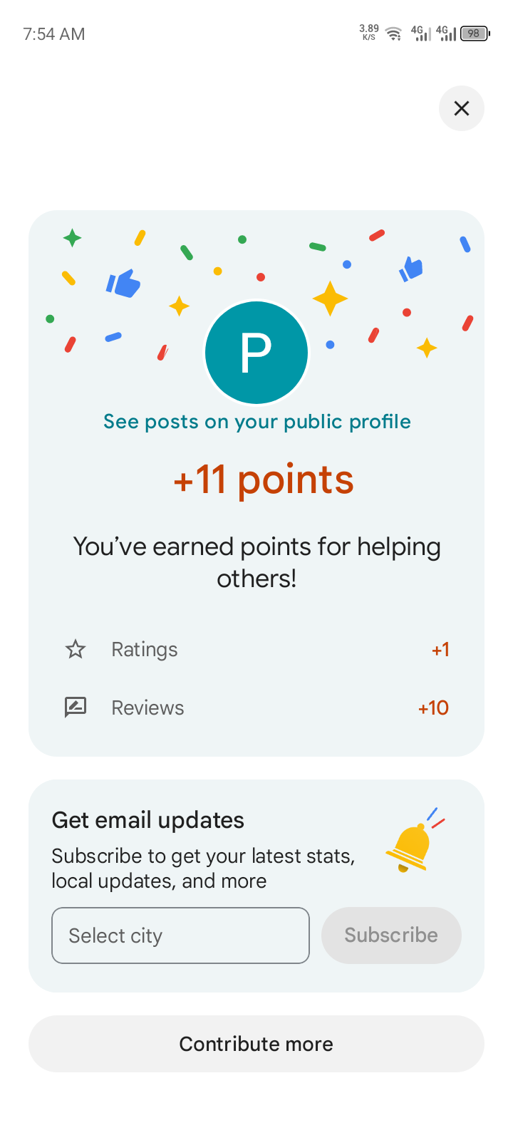The width and height of the screenshot is (513, 1140).
Task: Click the +10 Reviews points value
Action: (x=433, y=708)
